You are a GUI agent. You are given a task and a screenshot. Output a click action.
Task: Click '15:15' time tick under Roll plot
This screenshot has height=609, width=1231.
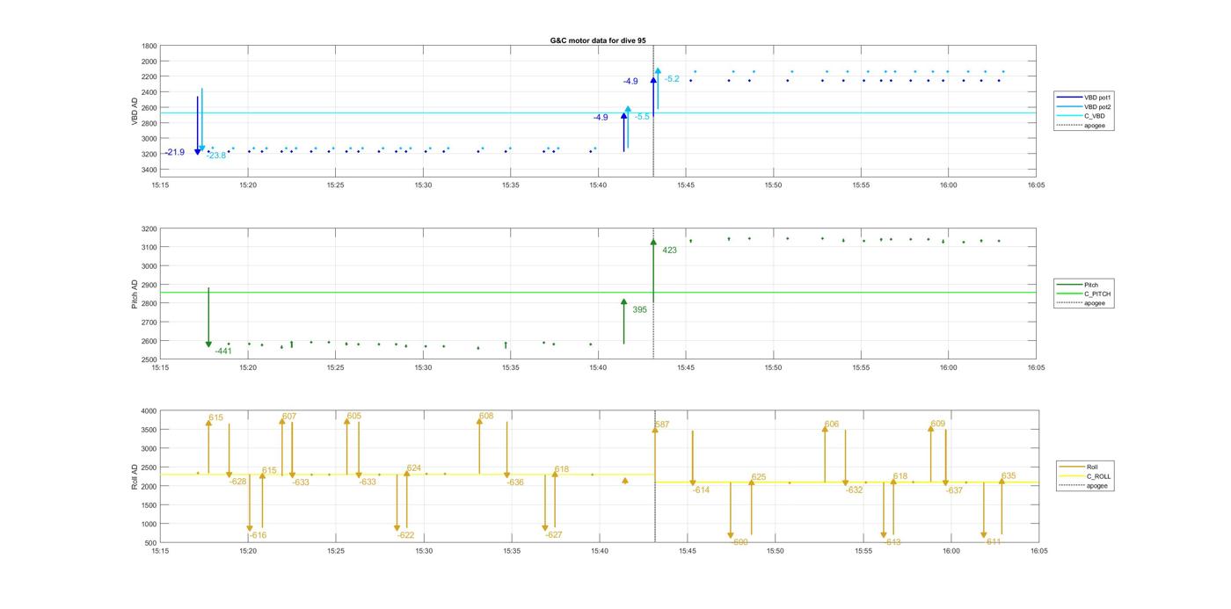pyautogui.click(x=160, y=552)
